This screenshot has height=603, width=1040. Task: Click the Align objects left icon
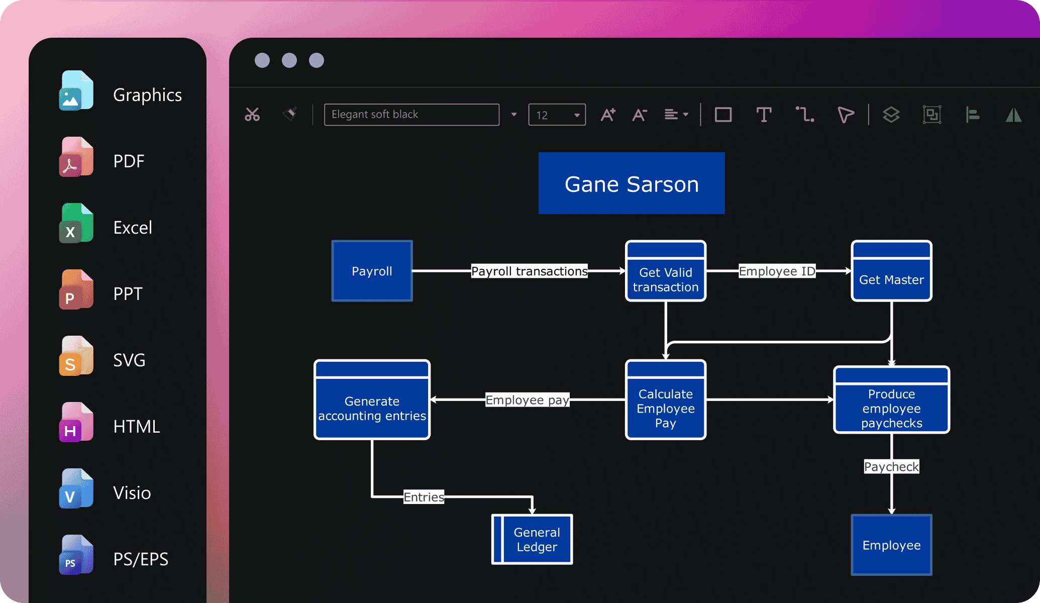973,115
